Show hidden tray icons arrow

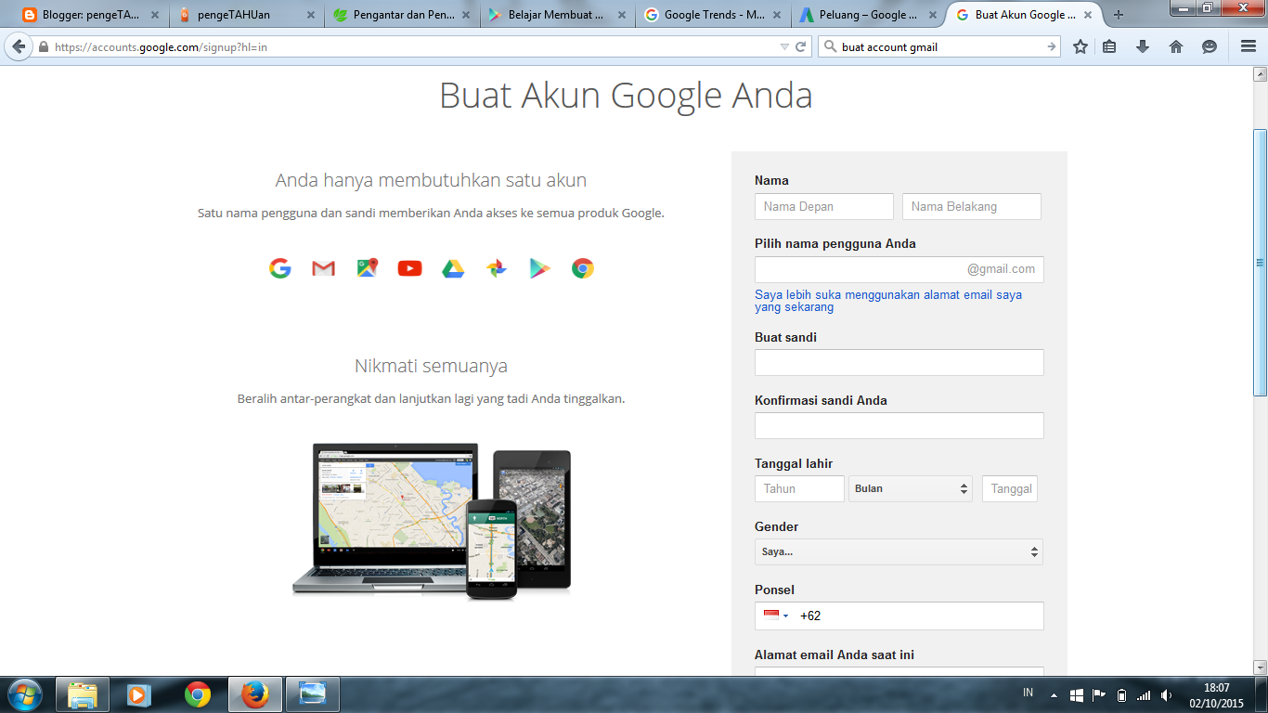pyautogui.click(x=1054, y=694)
